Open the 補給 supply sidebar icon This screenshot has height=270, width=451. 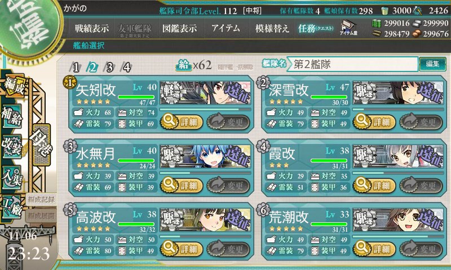coord(12,116)
